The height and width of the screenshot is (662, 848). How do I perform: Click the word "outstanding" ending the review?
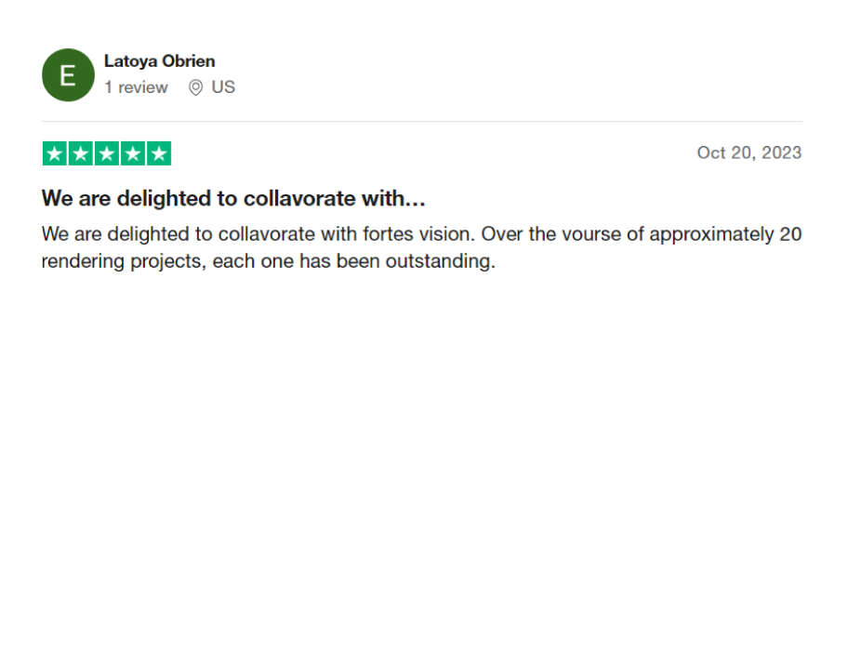(446, 261)
